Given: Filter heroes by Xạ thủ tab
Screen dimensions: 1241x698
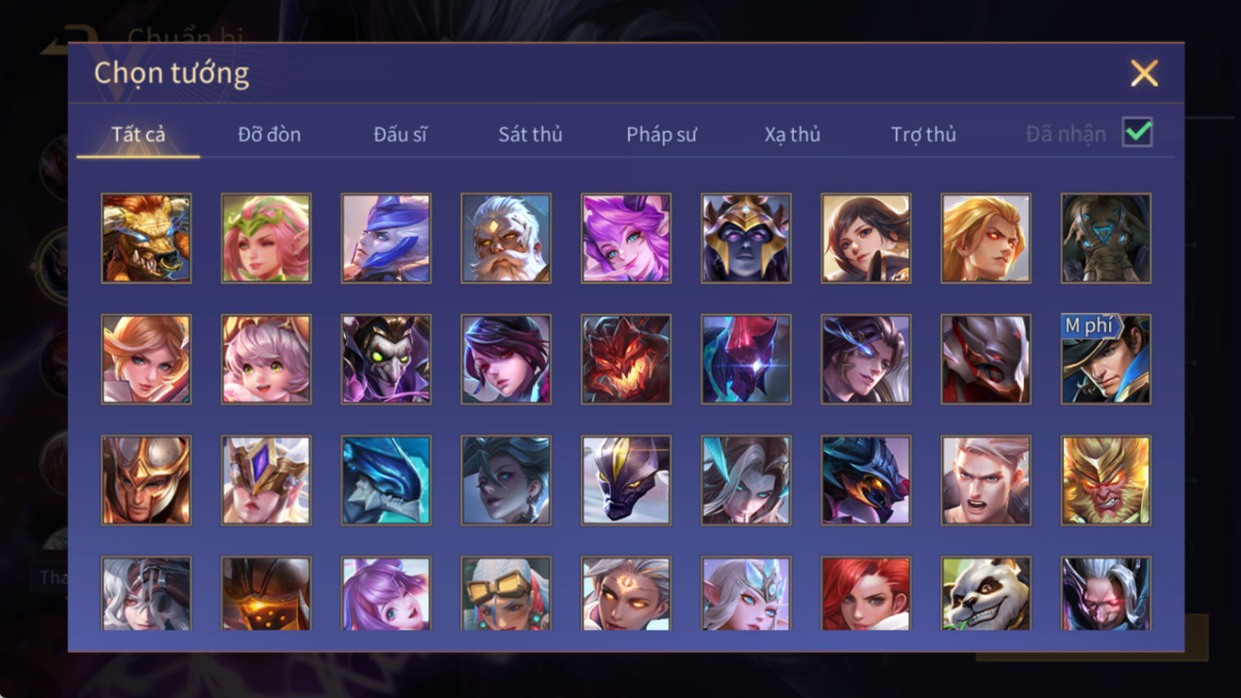Looking at the screenshot, I should coord(793,134).
